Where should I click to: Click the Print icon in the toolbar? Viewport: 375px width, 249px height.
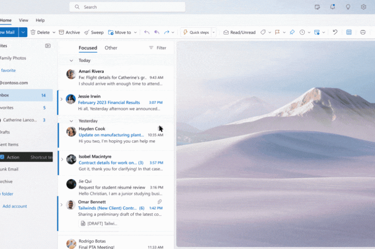362,32
